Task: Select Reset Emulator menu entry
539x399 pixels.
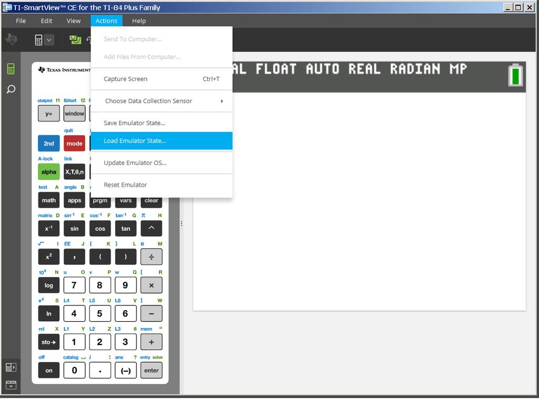Action: click(x=162, y=185)
